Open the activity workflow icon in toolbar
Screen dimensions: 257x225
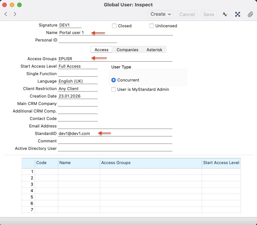click(225, 14)
